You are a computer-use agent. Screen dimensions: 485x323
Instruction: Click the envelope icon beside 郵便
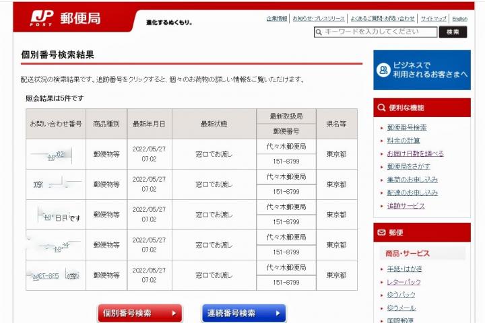coord(381,233)
